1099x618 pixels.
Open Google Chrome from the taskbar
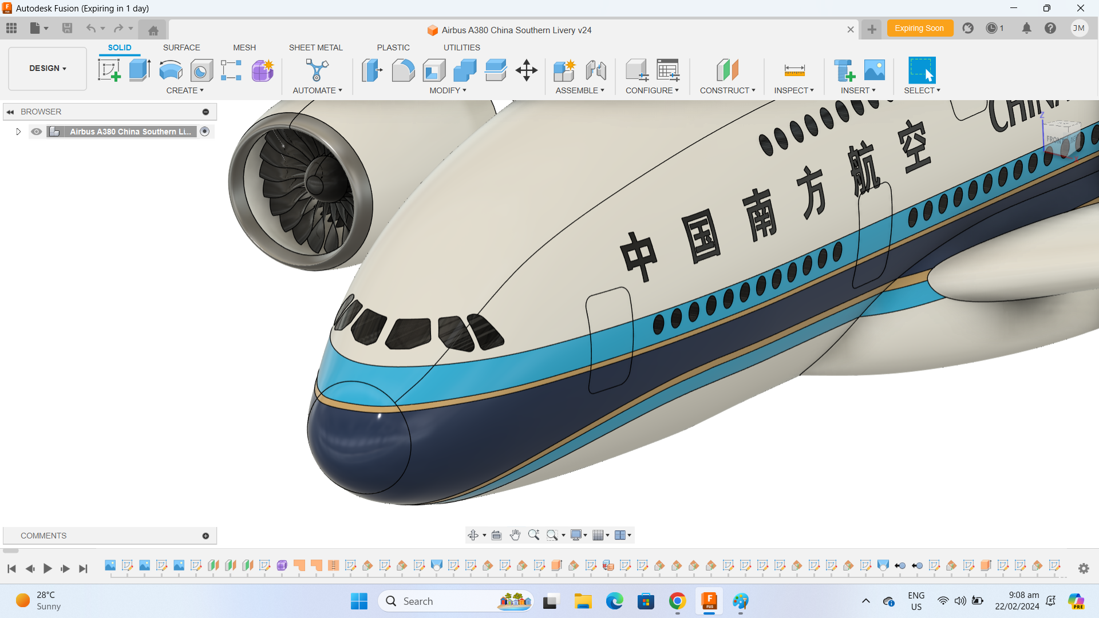[677, 601]
